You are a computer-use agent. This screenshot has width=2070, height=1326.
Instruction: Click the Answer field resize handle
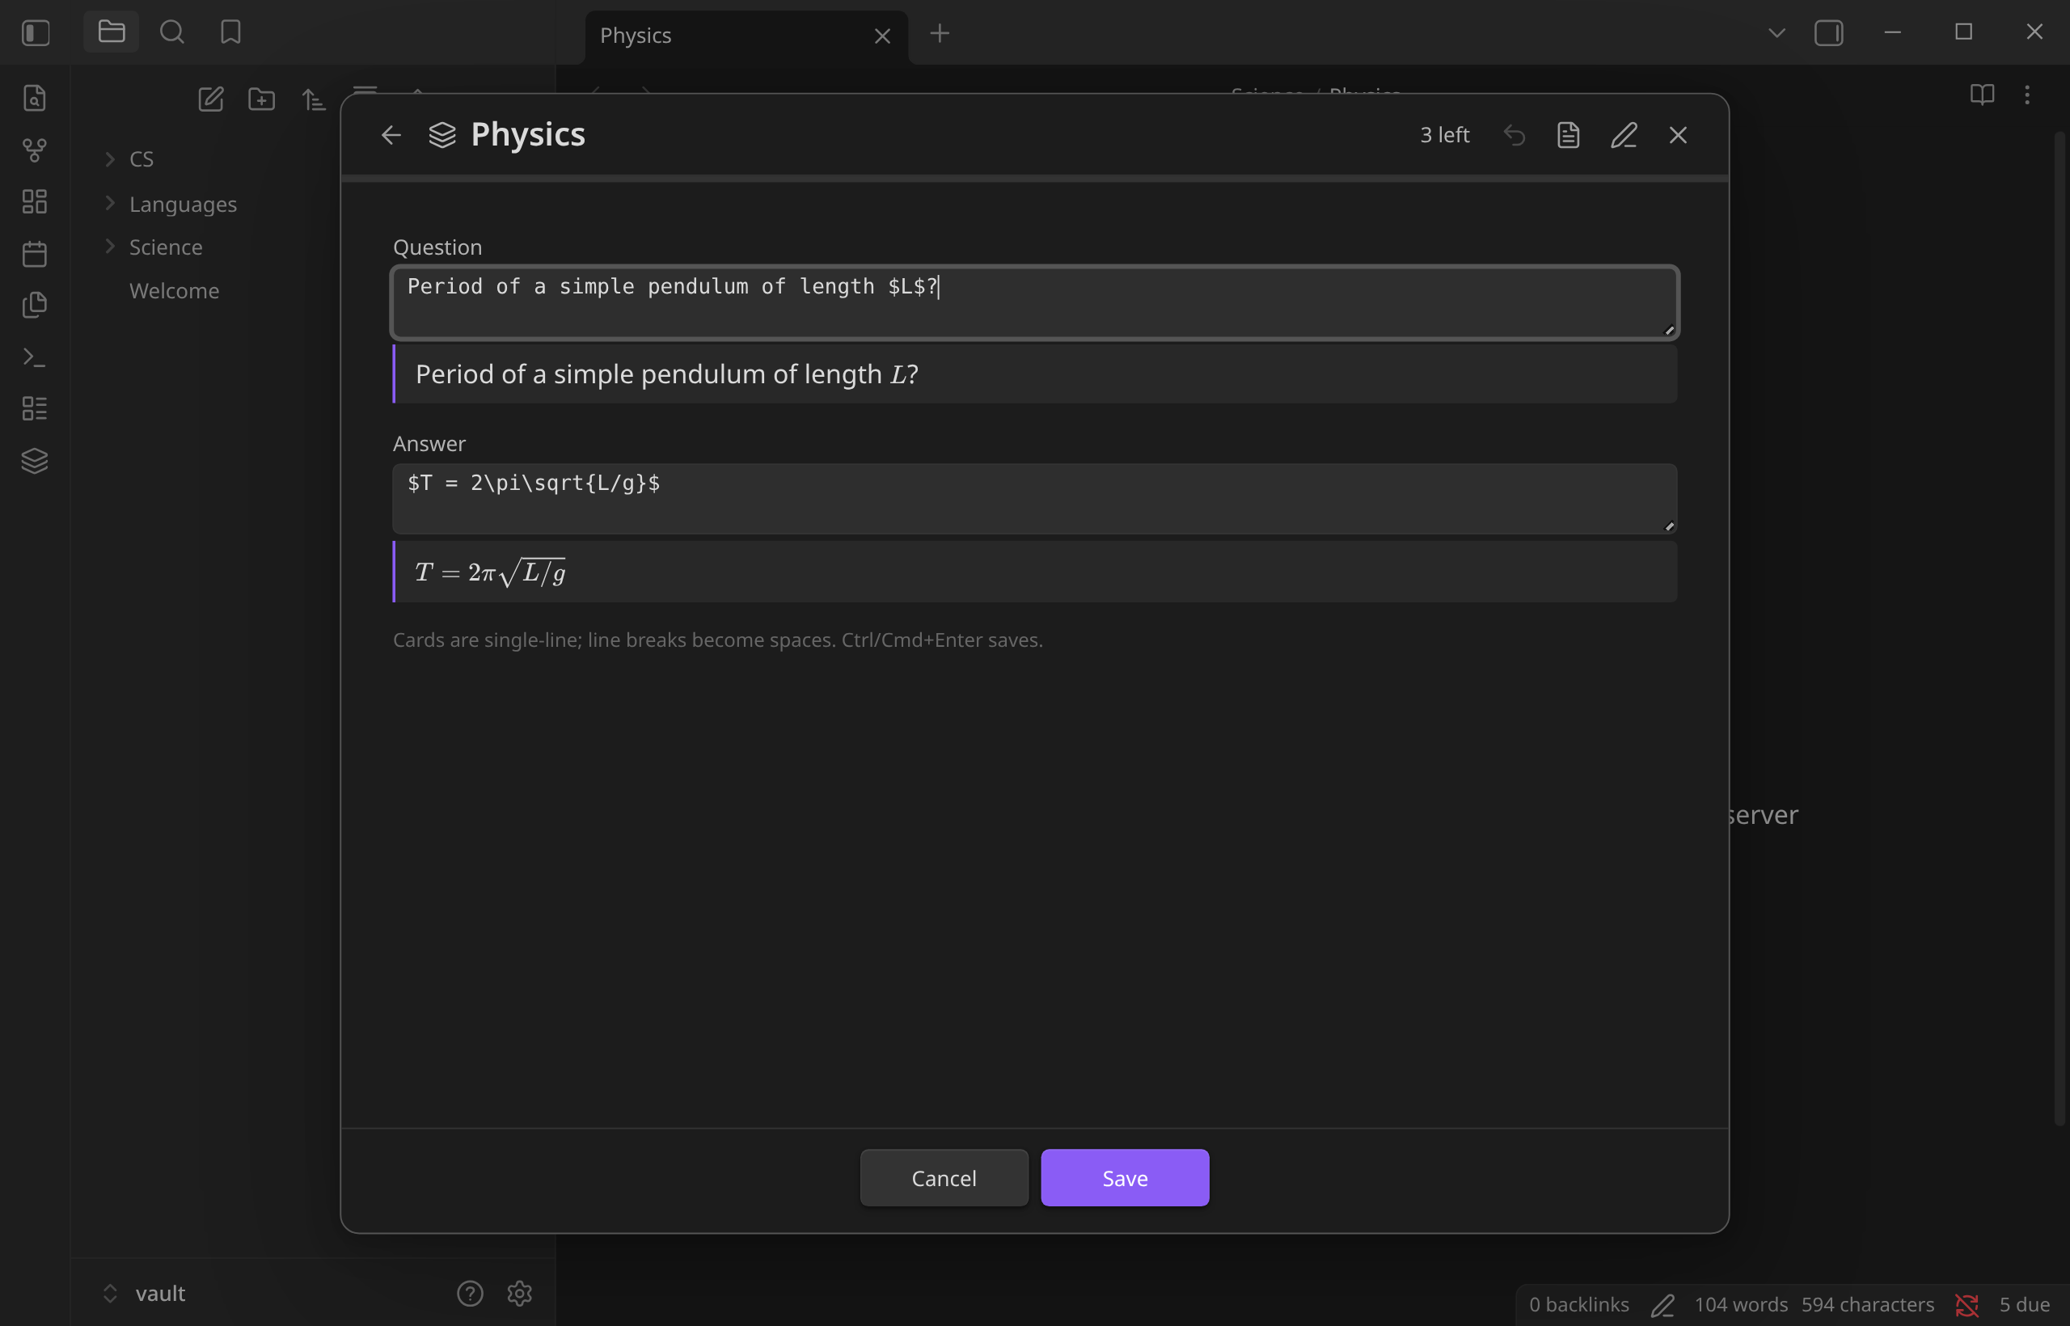[x=1669, y=526]
